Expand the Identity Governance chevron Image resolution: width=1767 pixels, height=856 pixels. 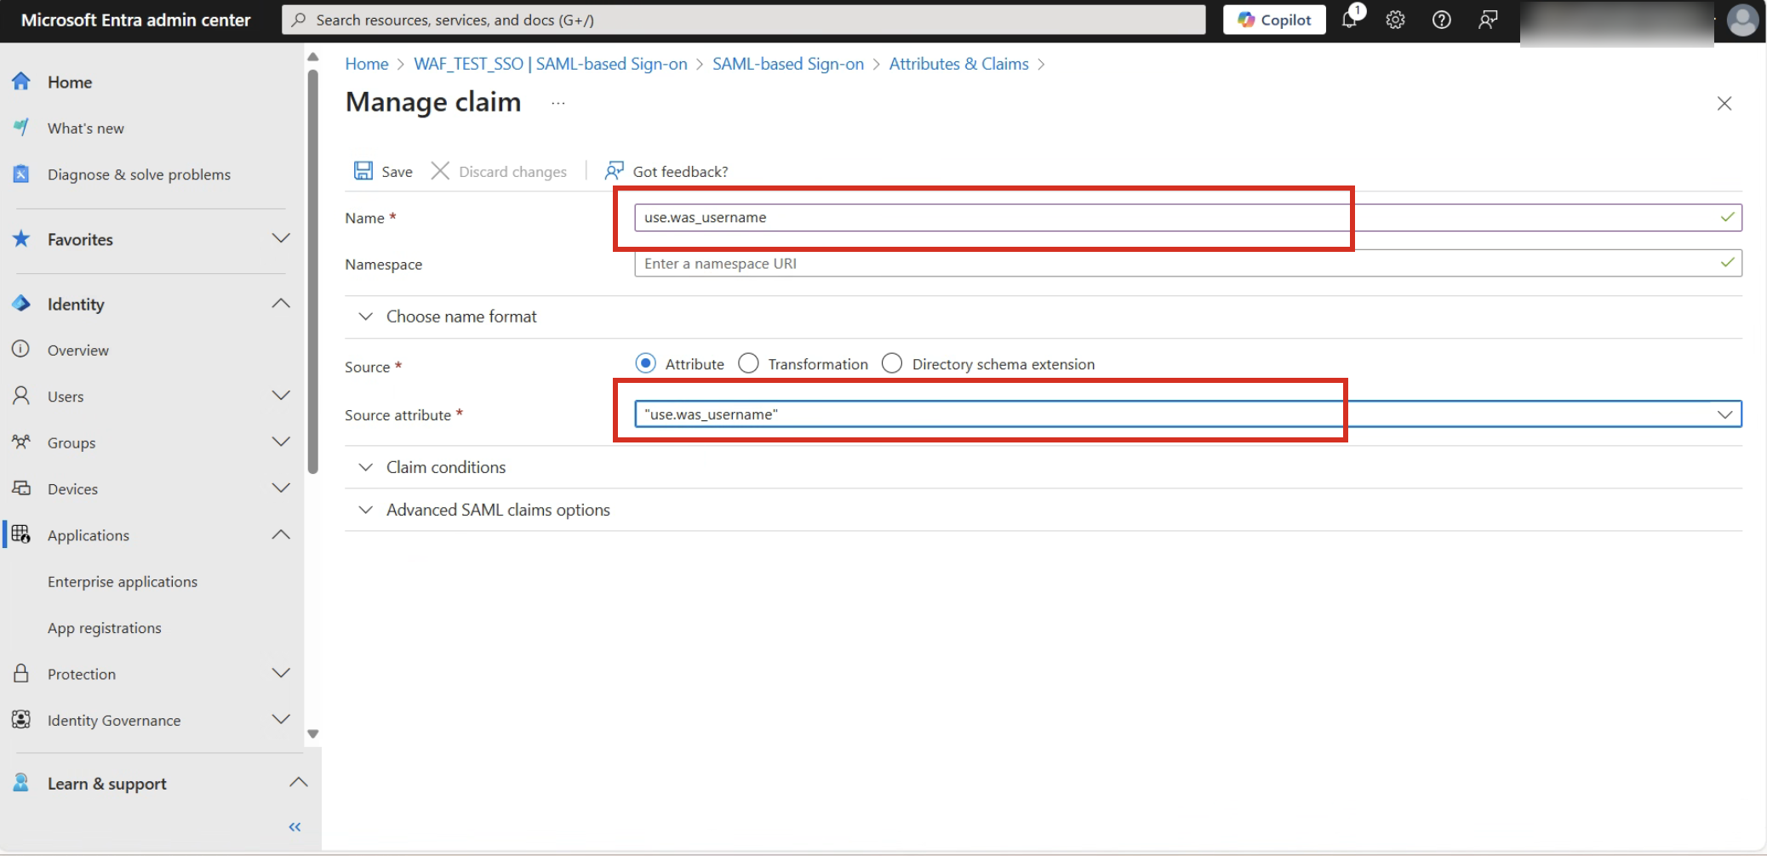click(x=281, y=719)
